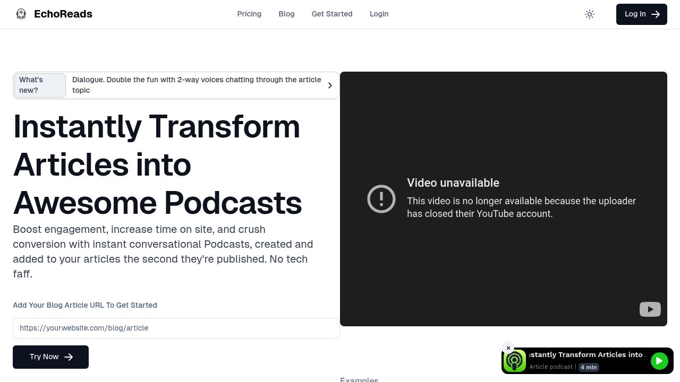Click the EchoReads logo icon
Image resolution: width=680 pixels, height=382 pixels.
point(21,14)
